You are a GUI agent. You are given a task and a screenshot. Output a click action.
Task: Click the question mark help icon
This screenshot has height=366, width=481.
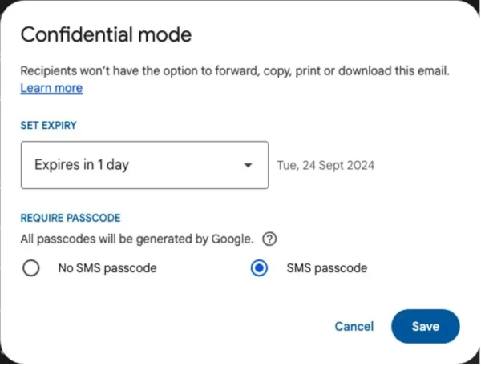pos(269,239)
